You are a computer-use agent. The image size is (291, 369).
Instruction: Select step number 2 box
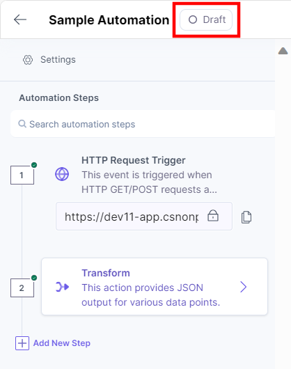click(x=22, y=288)
